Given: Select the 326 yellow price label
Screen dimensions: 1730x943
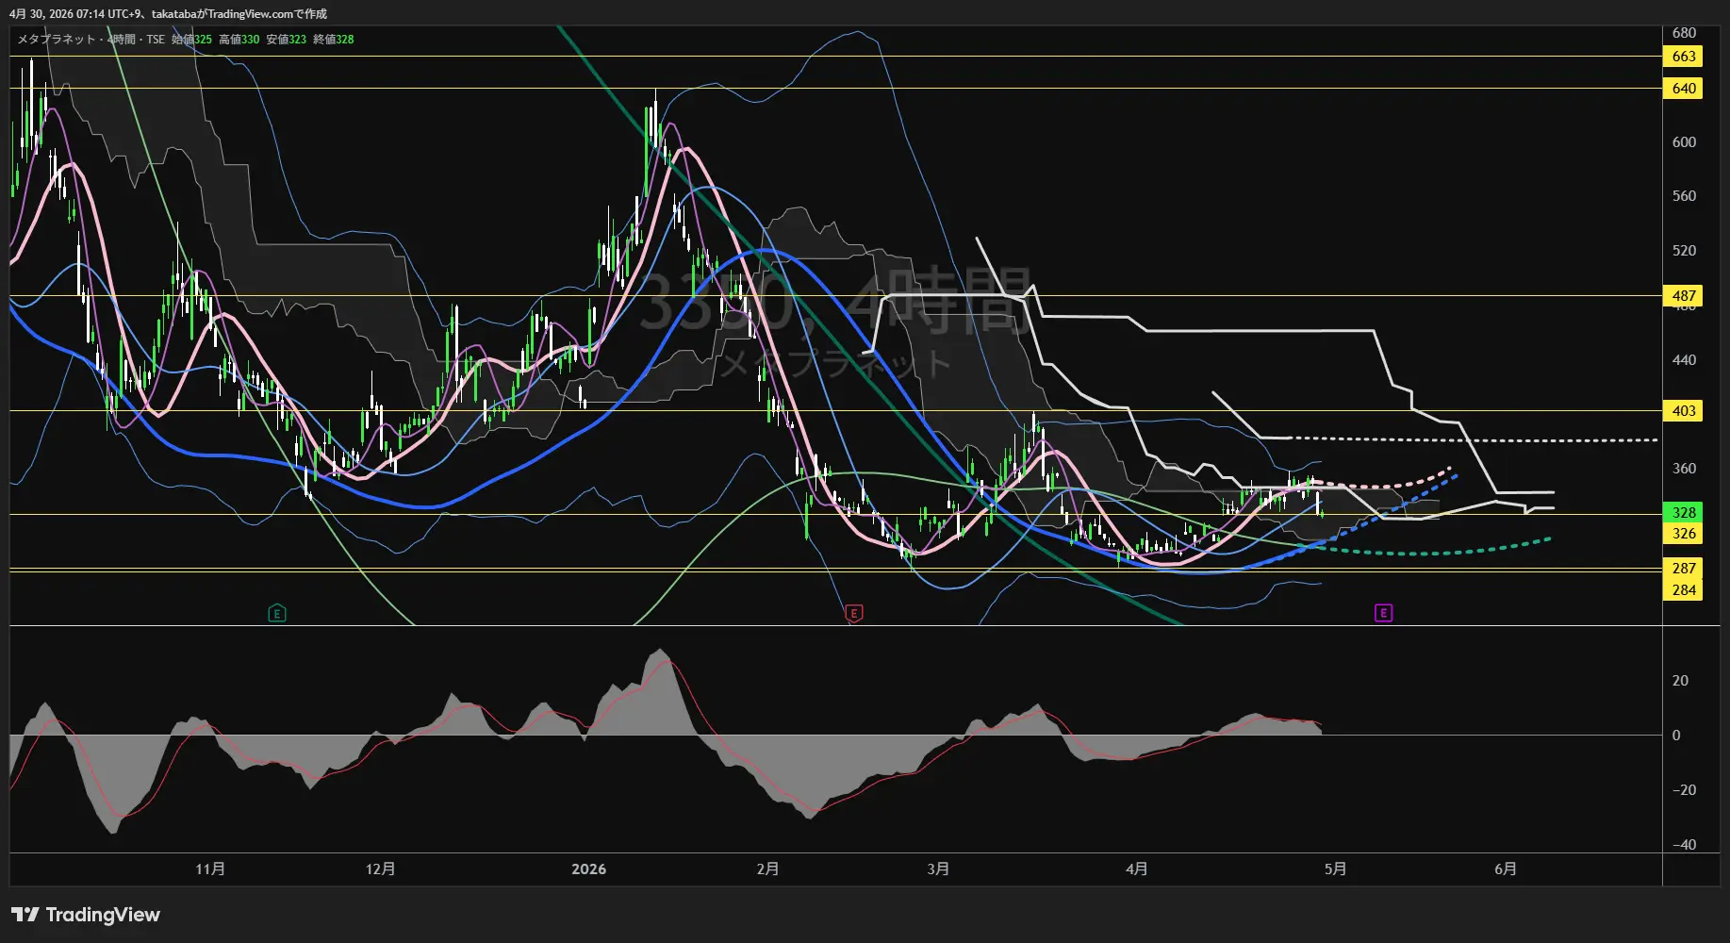Looking at the screenshot, I should tap(1683, 534).
